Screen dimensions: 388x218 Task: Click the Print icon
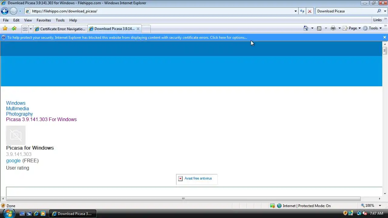pyautogui.click(x=333, y=28)
